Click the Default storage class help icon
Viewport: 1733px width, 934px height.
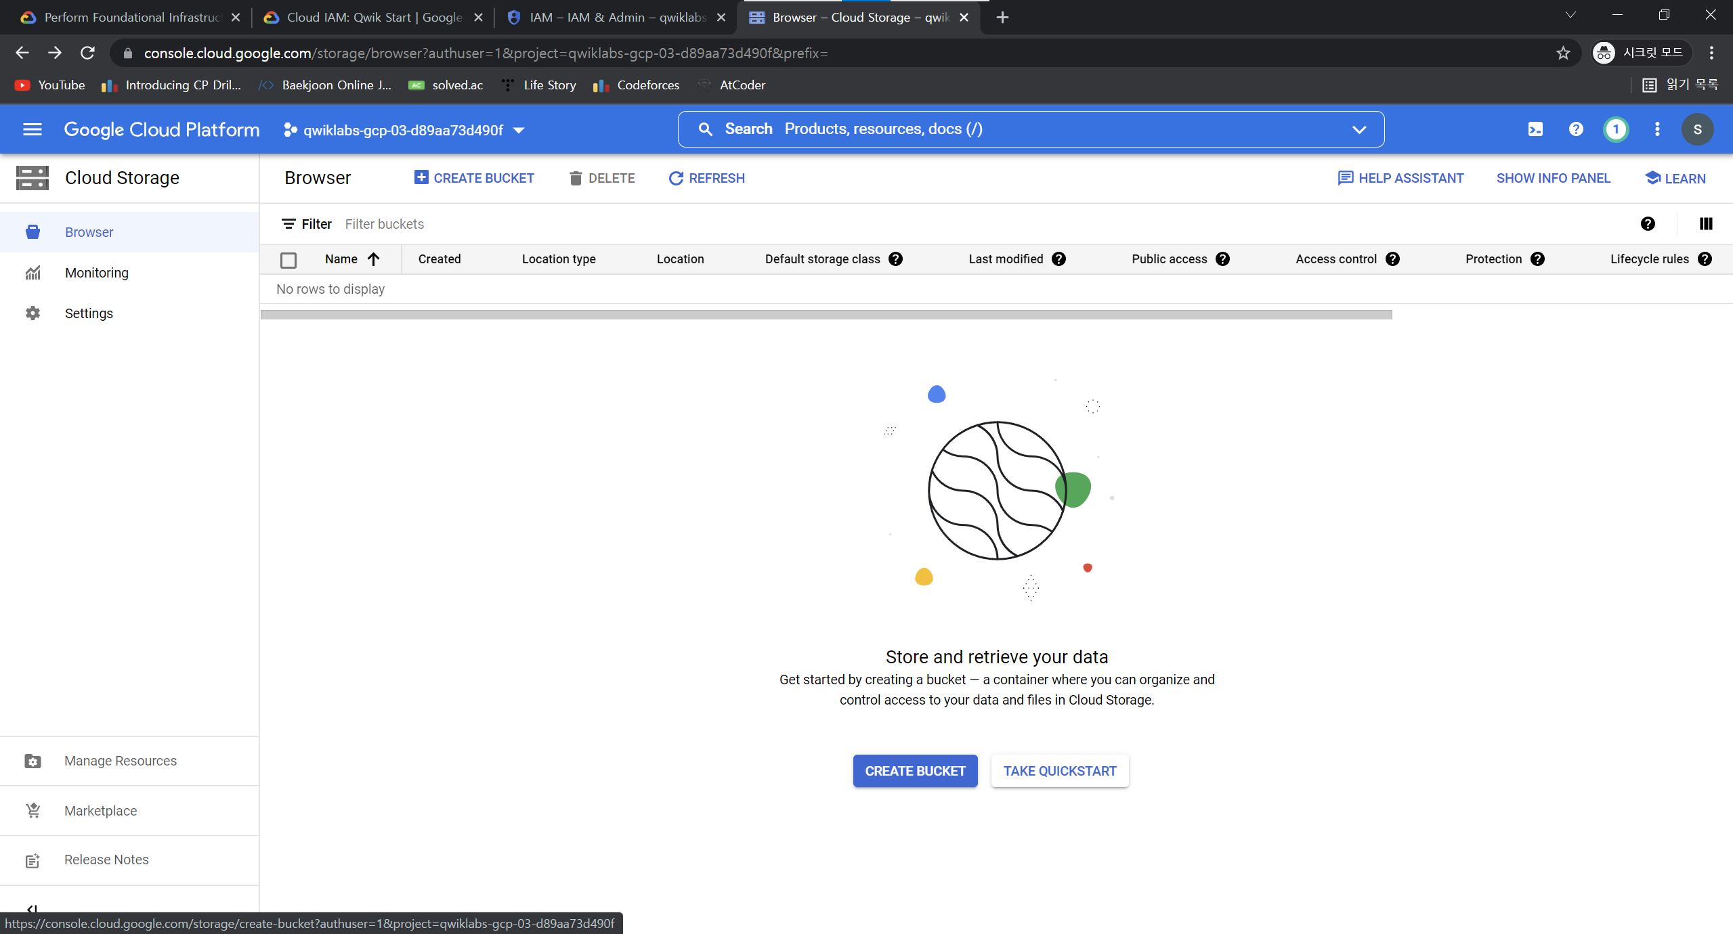(x=895, y=259)
